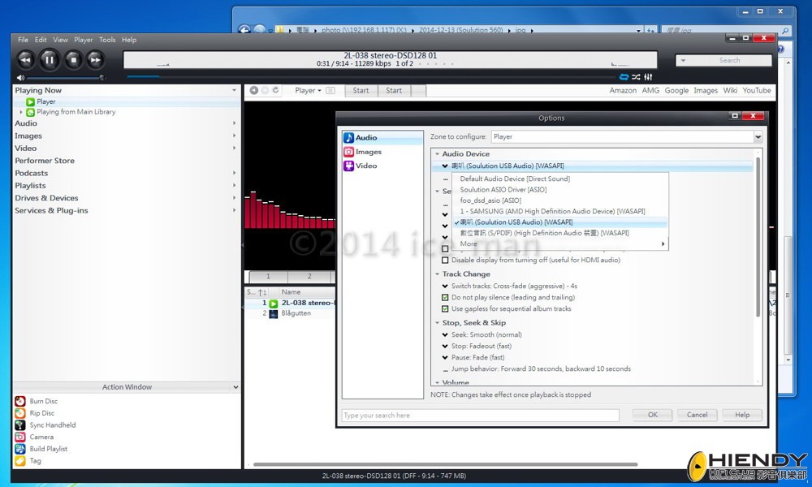Open Stop: Fadeout (fast) dropdown

(445, 347)
